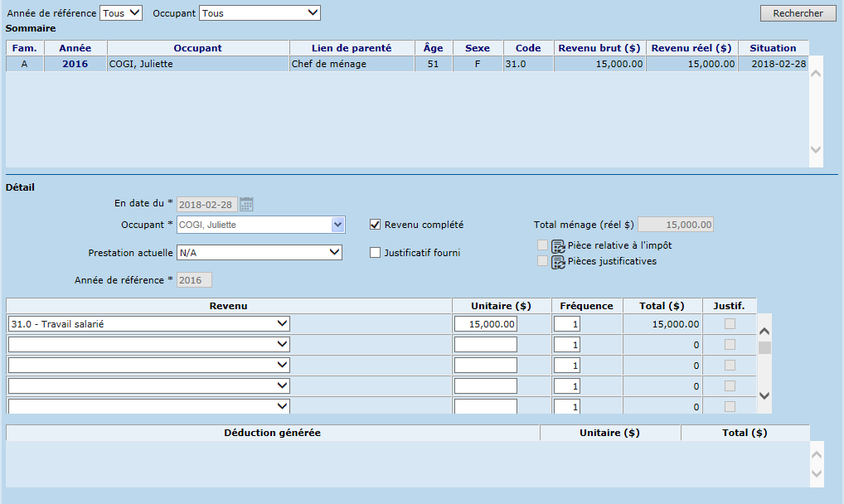The image size is (844, 504).
Task: Click the revenue table scroll up arrow
Action: coord(764,330)
